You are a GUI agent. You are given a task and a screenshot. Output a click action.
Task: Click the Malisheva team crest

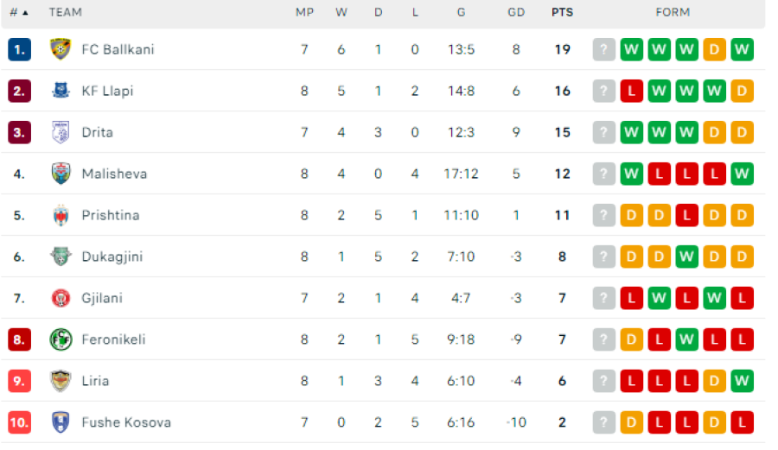[x=61, y=174]
